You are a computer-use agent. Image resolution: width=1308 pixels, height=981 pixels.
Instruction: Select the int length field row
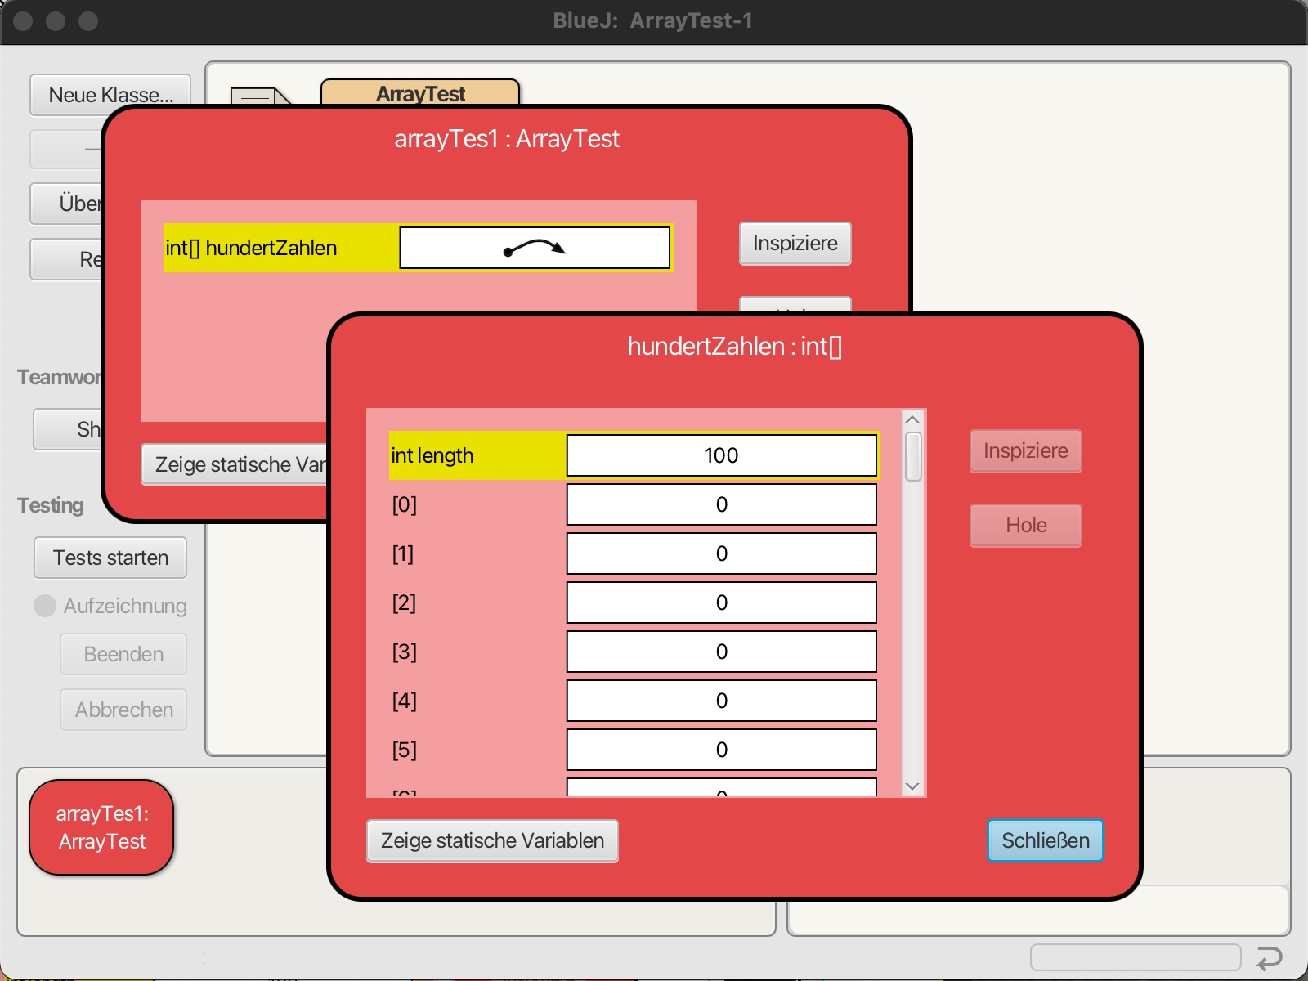pyautogui.click(x=633, y=455)
